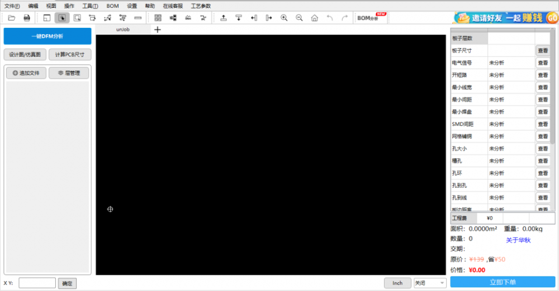The width and height of the screenshot is (559, 291).
Task: Click the move-right arrow toolbar icon
Action: 269,18
